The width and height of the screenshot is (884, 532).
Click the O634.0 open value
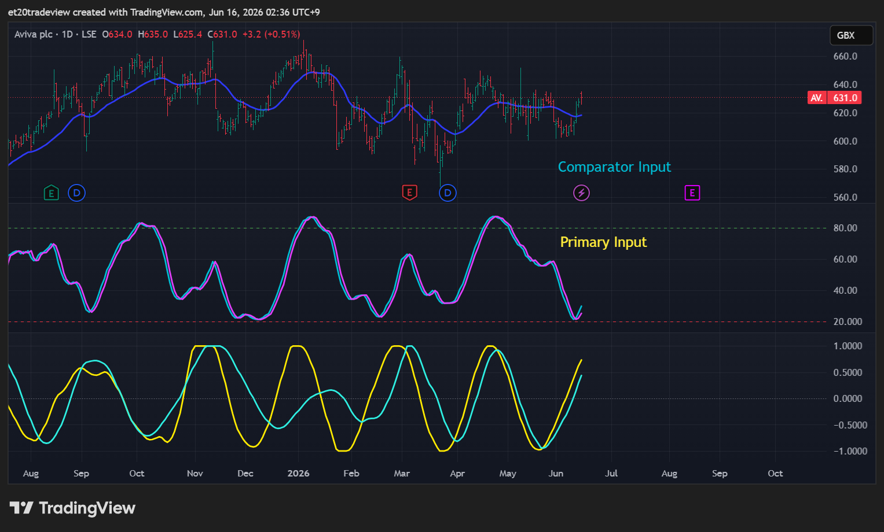118,34
